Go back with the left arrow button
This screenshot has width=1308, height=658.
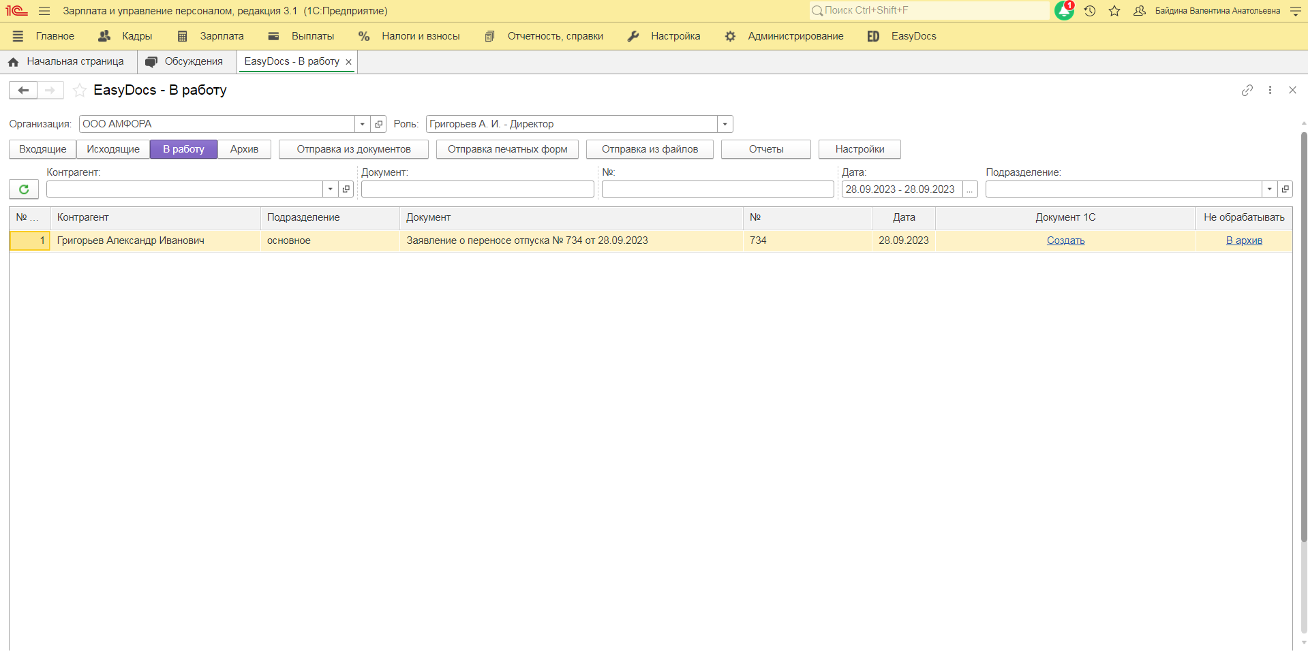click(x=23, y=90)
